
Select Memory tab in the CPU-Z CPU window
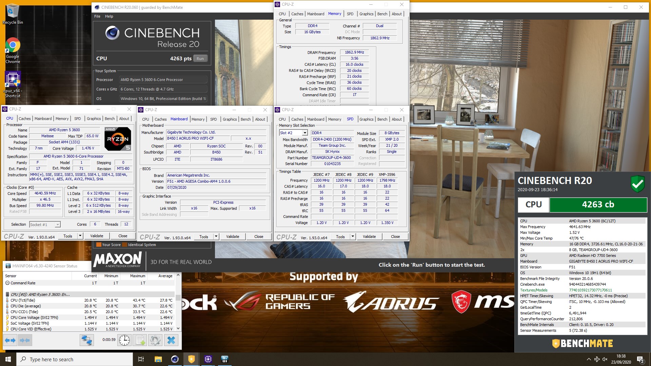(62, 119)
